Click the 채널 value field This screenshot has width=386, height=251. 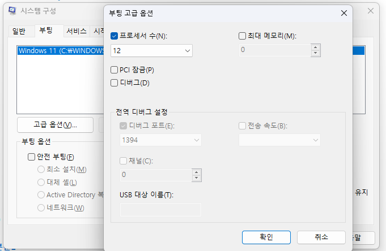tap(155, 175)
